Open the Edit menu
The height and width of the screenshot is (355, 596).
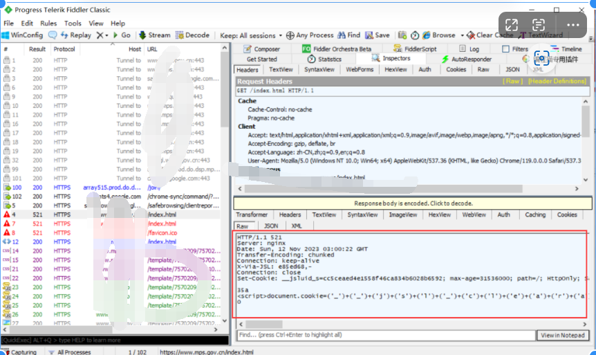point(26,24)
